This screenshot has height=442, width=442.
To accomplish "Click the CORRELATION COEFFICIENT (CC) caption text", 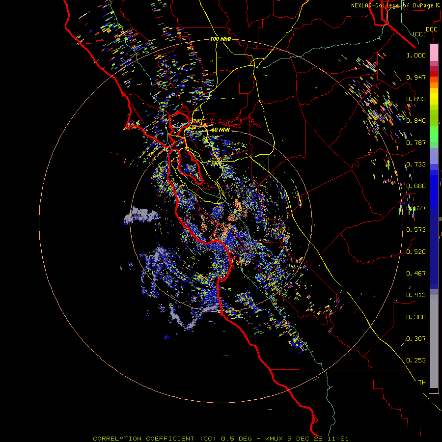I will click(x=155, y=439).
